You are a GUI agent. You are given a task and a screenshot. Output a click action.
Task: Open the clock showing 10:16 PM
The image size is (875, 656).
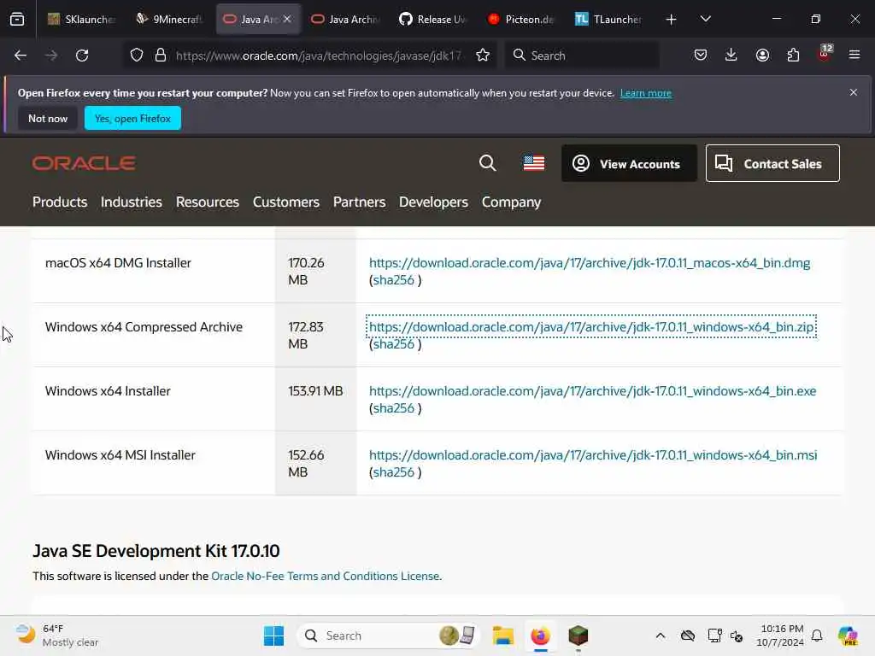coord(780,635)
